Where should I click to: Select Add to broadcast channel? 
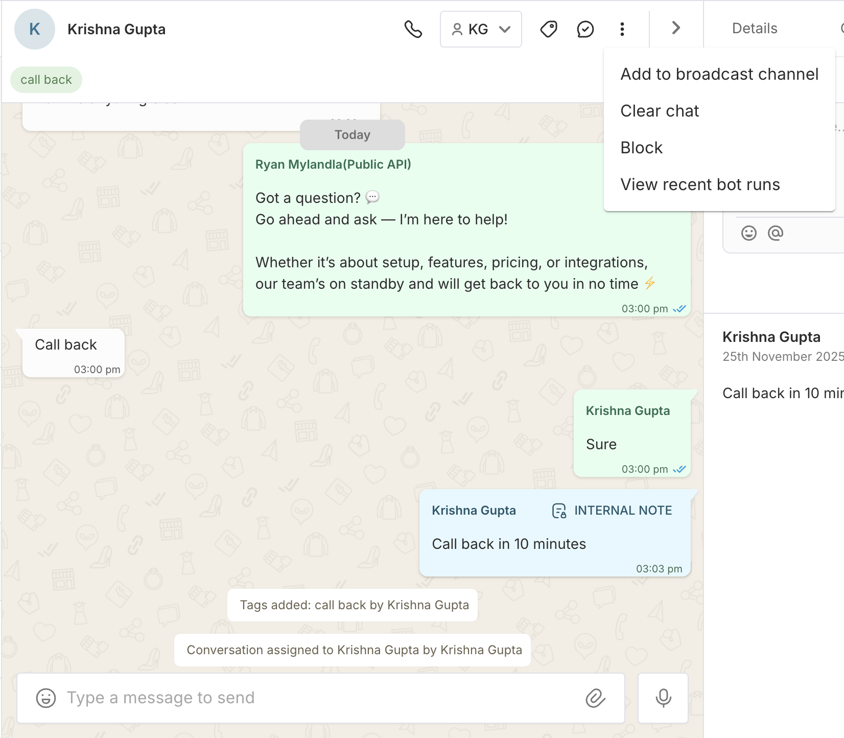point(719,74)
